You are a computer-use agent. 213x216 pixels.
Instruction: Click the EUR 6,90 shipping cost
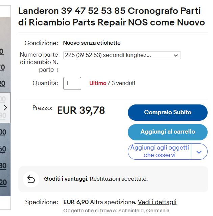[76, 202]
